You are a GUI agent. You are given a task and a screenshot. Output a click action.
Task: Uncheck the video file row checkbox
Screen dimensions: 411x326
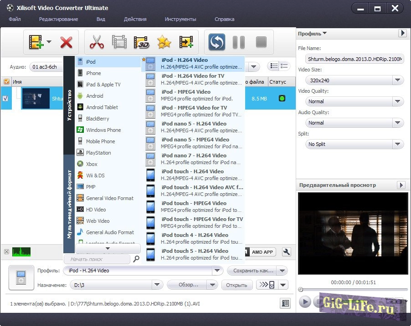(5, 99)
